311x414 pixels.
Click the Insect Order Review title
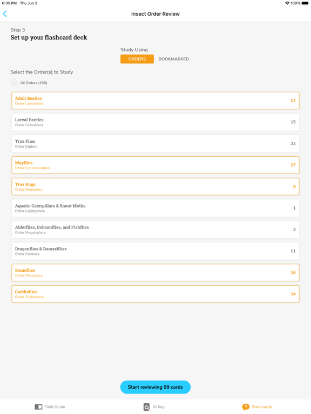tap(155, 13)
